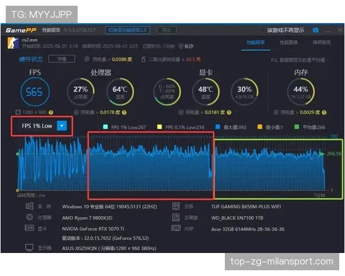Image resolution: width=345 pixels, height=276 pixels.
Task: Click the help icon next to 0.0178 度
Action: point(124,113)
